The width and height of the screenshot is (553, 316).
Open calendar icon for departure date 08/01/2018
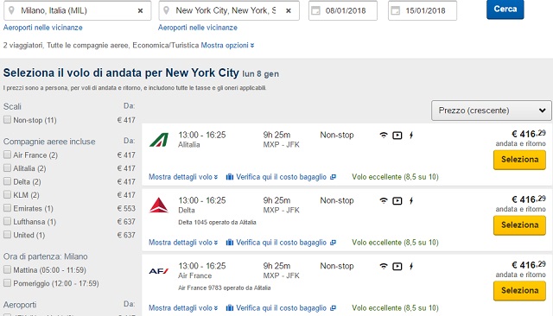tap(315, 11)
